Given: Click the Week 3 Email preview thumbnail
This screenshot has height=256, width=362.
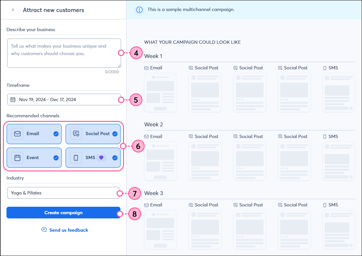Looking at the screenshot, I should (x=161, y=230).
